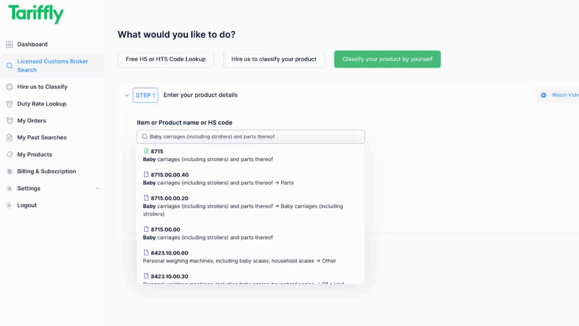Open the Free HS or HTS Code Lookup tab
The height and width of the screenshot is (326, 579).
166,59
